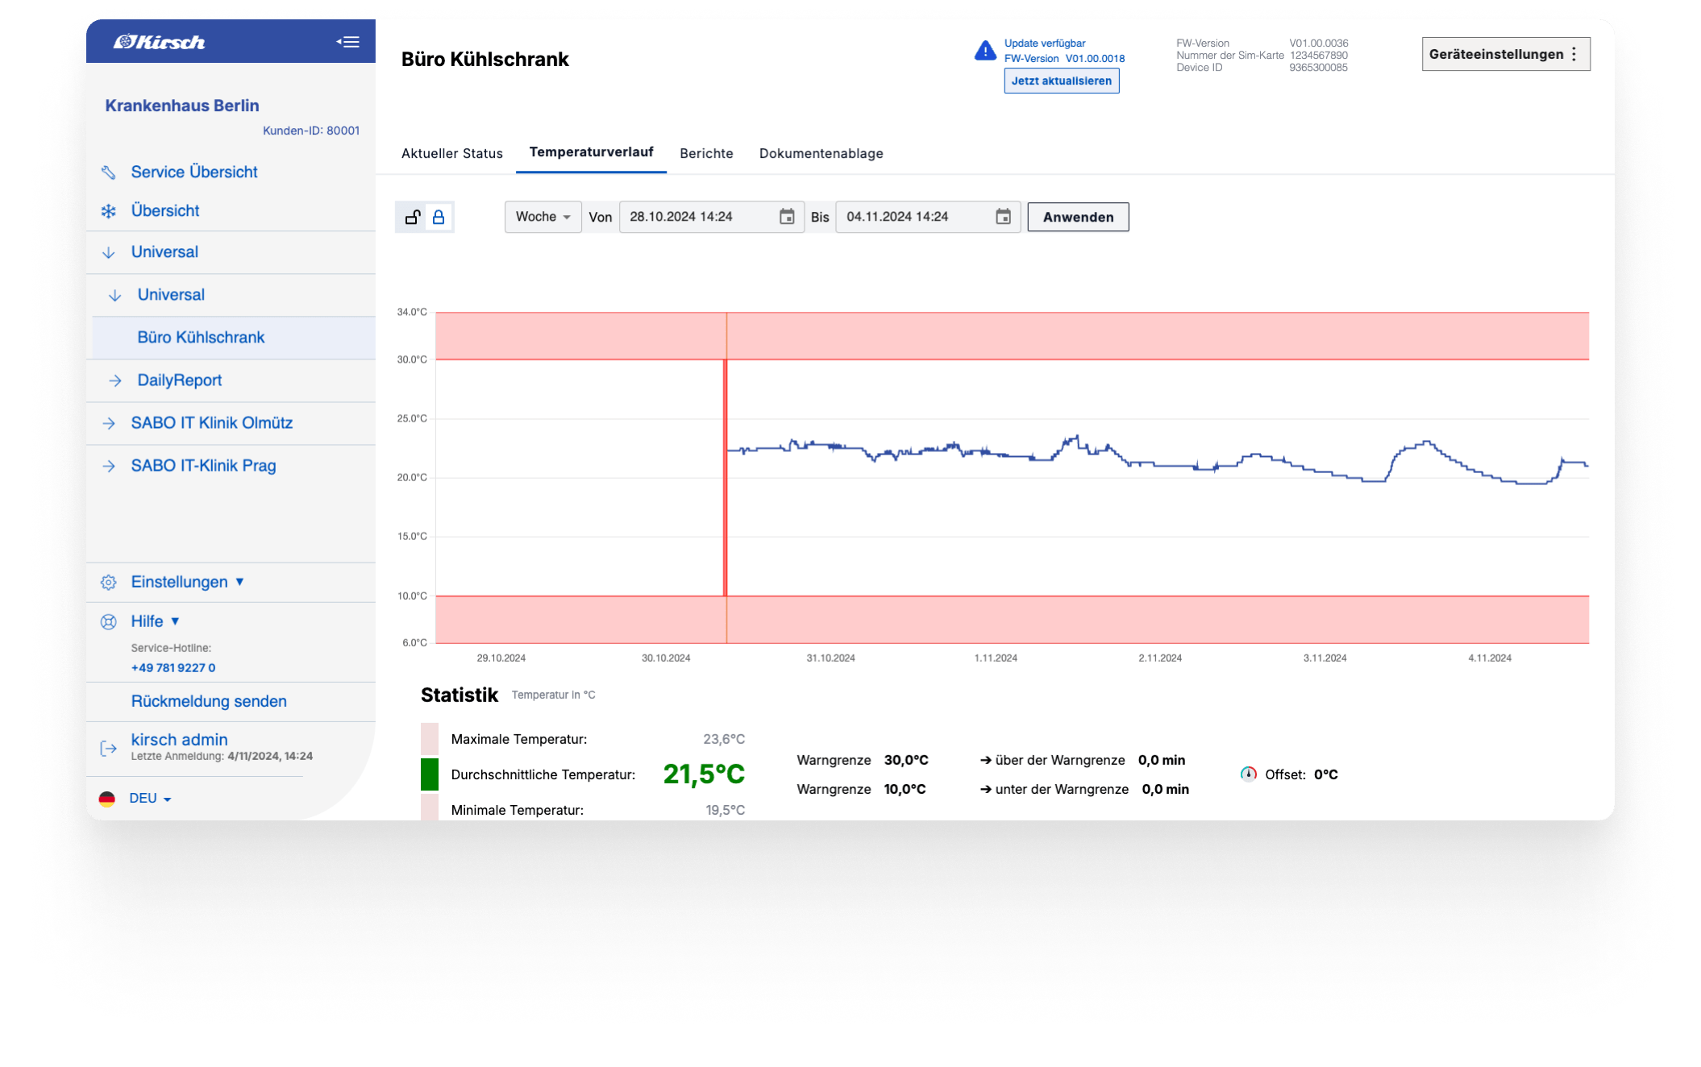Expand the SABO IT-Klinik Prag arrow
Viewport: 1701px width, 1067px height.
point(109,466)
